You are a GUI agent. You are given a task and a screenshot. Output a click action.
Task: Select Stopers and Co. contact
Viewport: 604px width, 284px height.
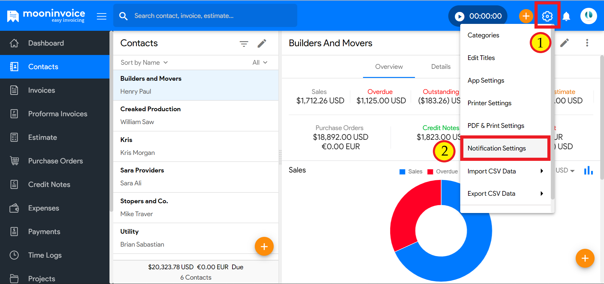196,208
